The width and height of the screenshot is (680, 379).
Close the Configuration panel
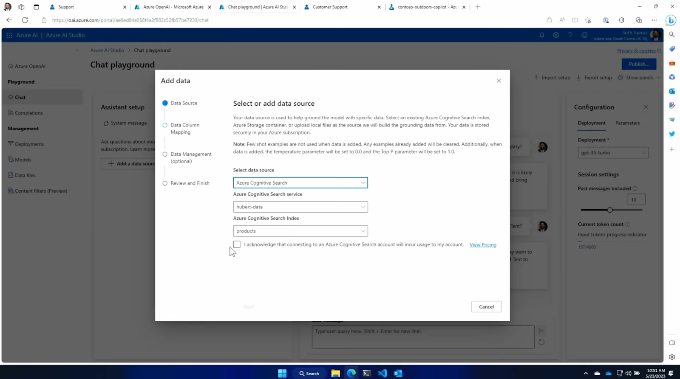646,107
